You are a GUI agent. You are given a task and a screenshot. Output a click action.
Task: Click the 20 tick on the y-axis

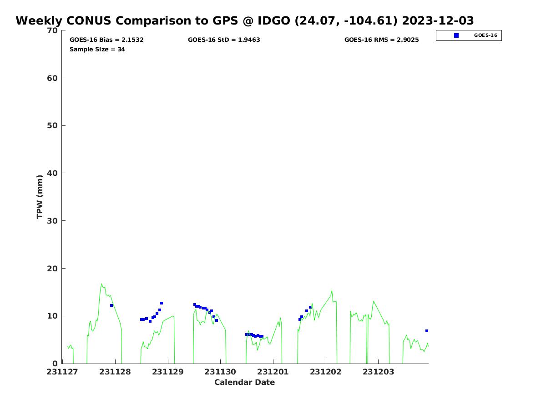53,269
